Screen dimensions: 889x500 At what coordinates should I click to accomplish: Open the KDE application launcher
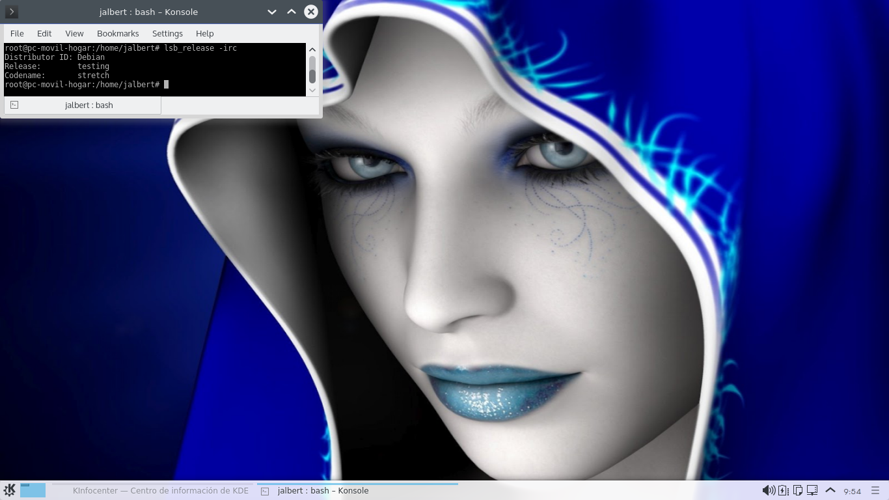coord(10,490)
